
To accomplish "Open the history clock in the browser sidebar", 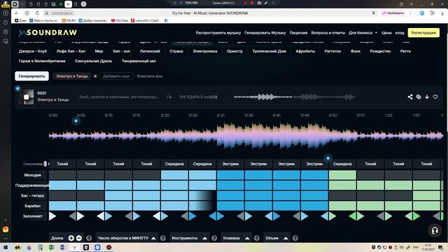I will tap(6, 22).
